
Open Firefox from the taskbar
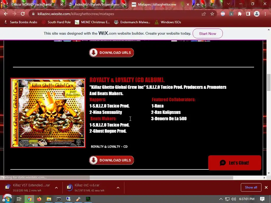tap(39, 199)
